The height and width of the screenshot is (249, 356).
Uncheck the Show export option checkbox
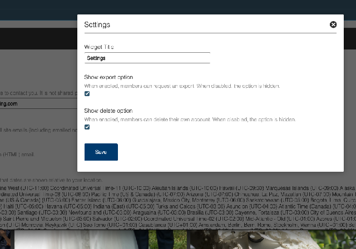pos(87,94)
